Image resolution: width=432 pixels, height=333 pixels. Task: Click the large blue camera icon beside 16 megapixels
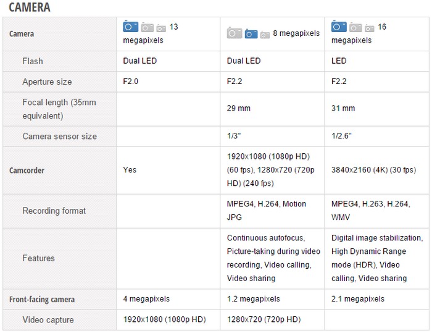click(x=339, y=27)
